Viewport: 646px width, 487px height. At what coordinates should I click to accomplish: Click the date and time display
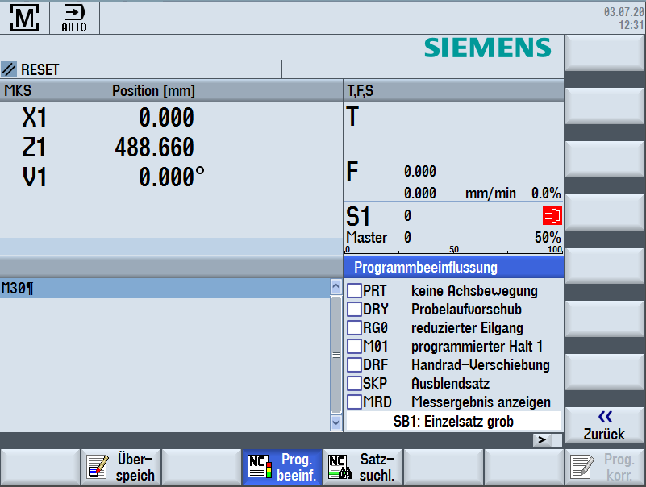(623, 18)
